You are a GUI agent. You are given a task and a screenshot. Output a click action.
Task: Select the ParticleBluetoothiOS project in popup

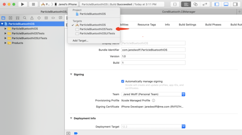coord(92,14)
